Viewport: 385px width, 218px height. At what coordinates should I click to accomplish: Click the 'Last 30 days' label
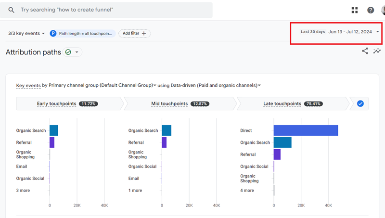313,32
